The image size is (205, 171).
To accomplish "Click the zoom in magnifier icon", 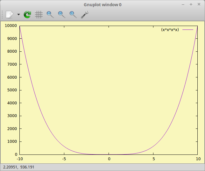I will tap(61, 14).
